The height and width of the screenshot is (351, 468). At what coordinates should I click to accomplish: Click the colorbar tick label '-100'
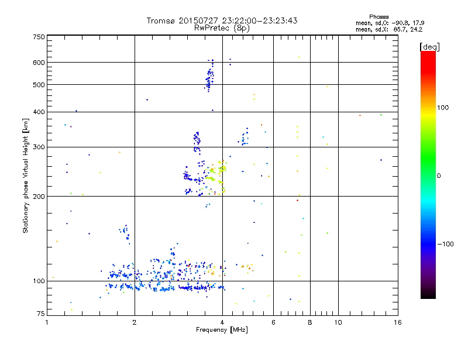[445, 244]
